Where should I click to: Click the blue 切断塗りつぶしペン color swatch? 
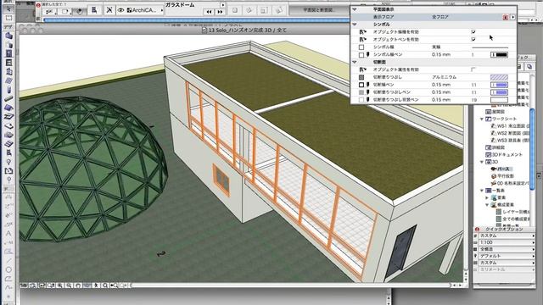coord(499,92)
